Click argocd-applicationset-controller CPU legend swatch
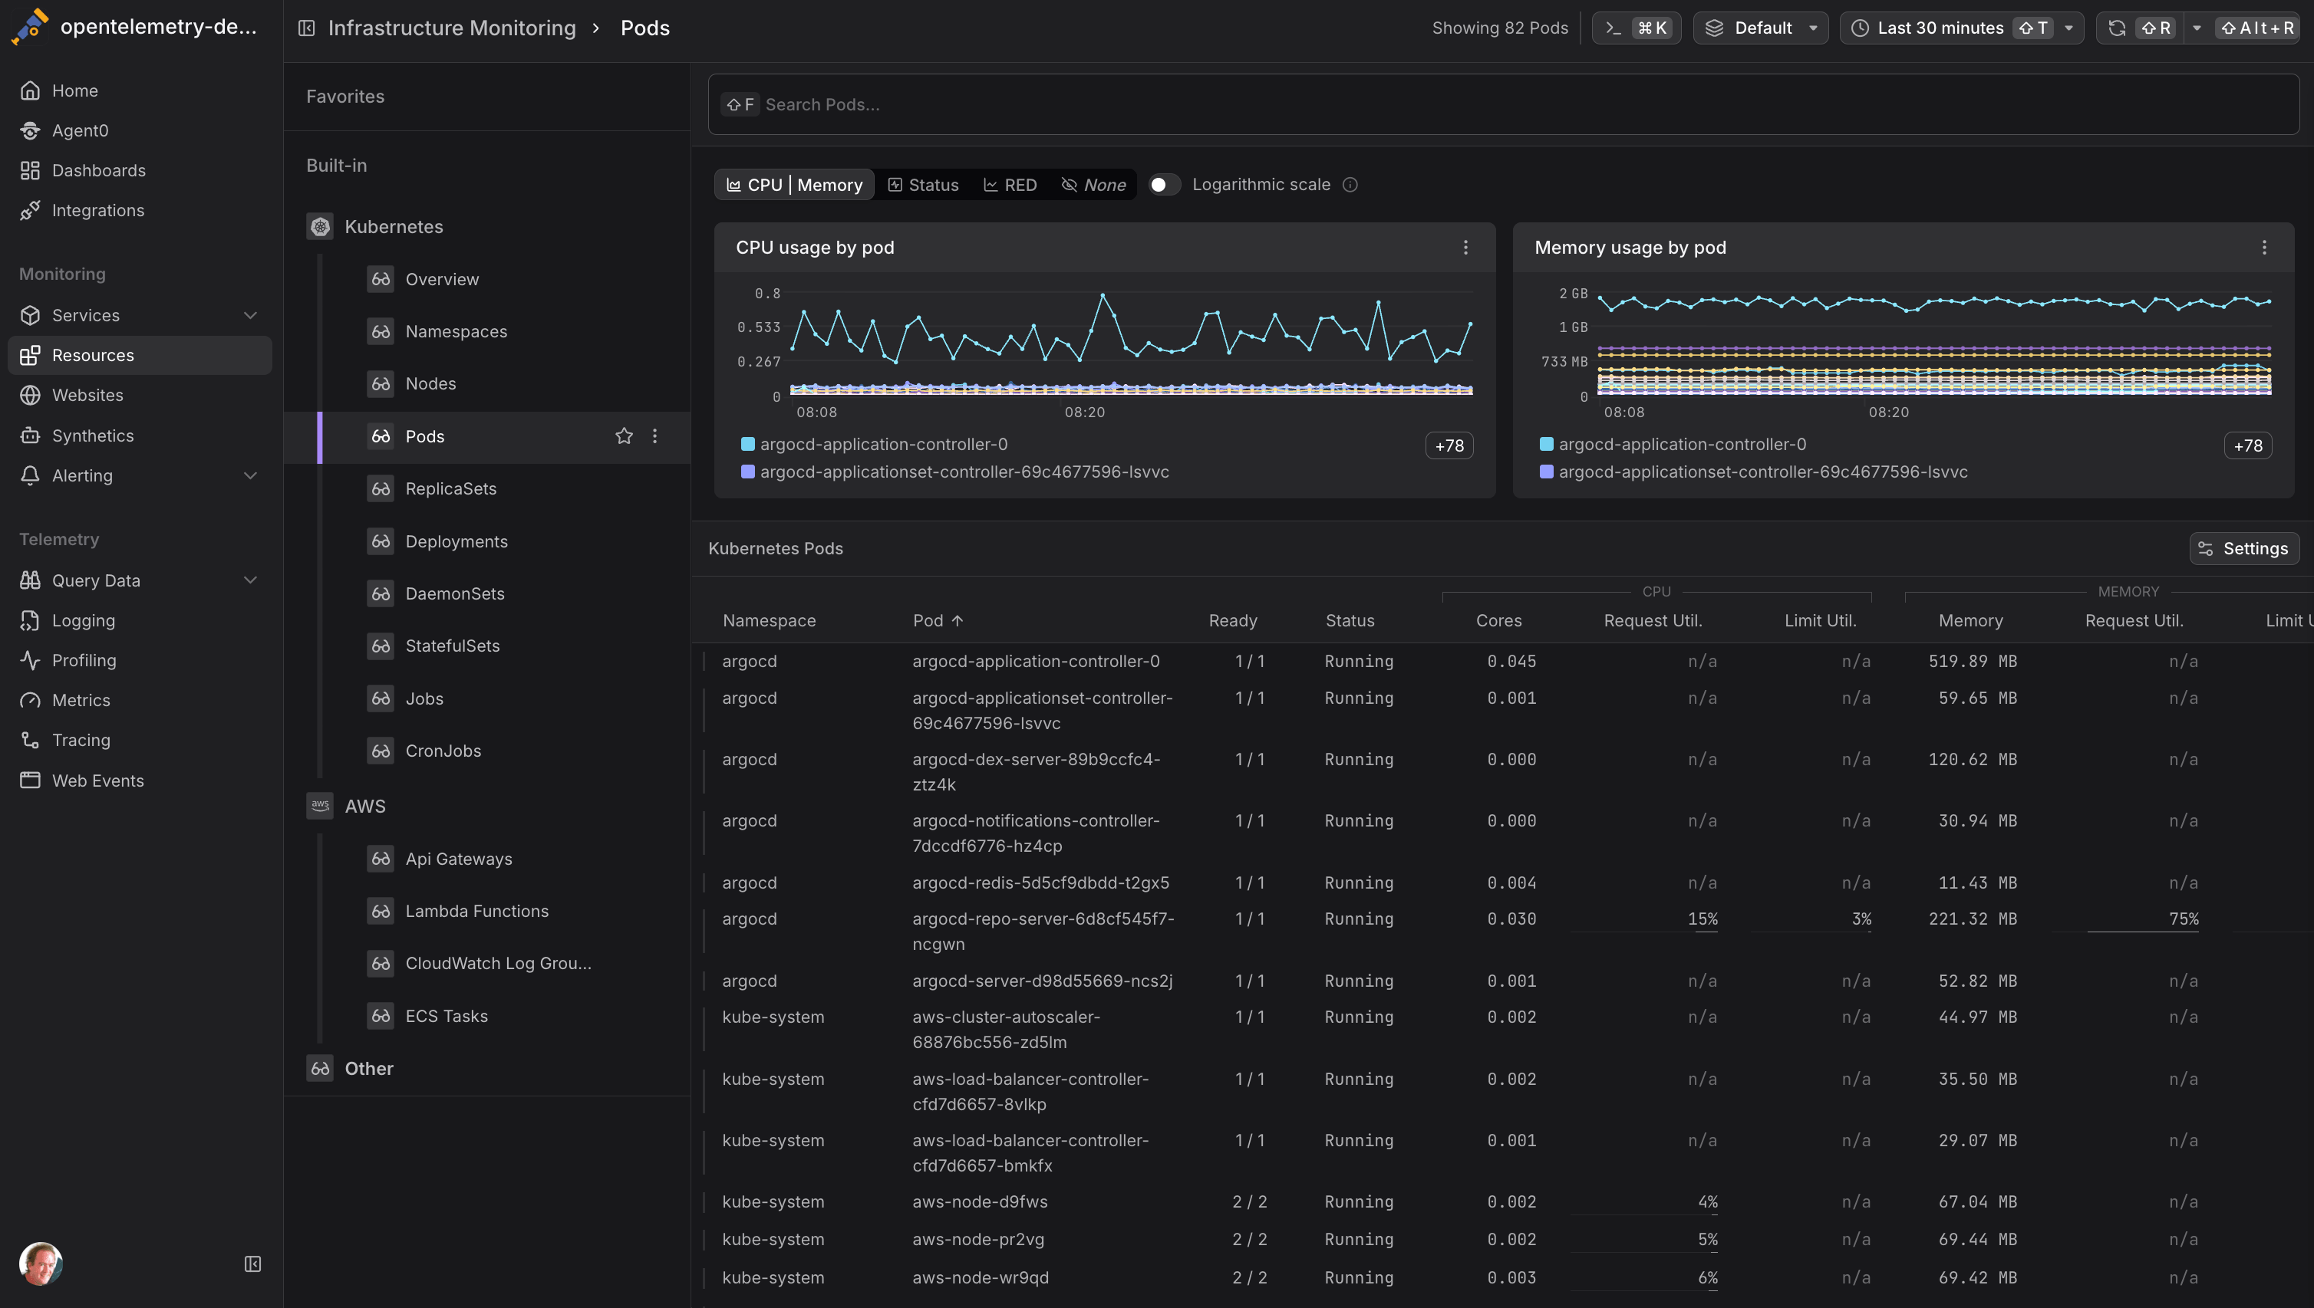The width and height of the screenshot is (2314, 1308). click(747, 472)
